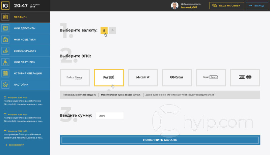The image size is (270, 155).
Task: Focus the sum input field with 2500
Action: tap(110, 116)
